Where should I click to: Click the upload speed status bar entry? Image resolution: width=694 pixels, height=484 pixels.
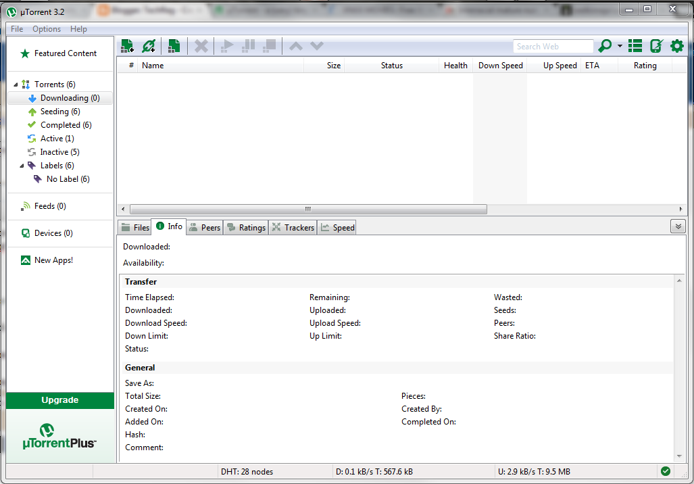point(534,472)
